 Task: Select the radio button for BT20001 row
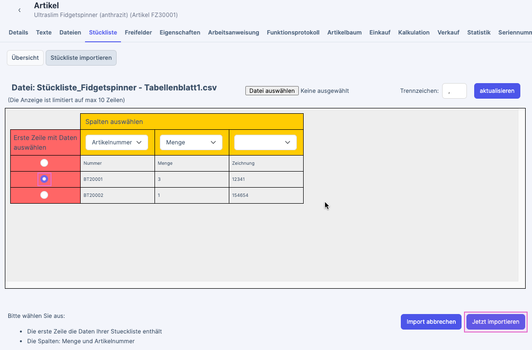click(44, 179)
